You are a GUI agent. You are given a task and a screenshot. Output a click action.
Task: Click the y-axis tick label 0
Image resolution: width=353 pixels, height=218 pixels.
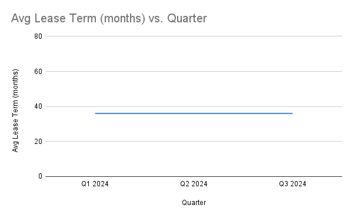pyautogui.click(x=40, y=176)
